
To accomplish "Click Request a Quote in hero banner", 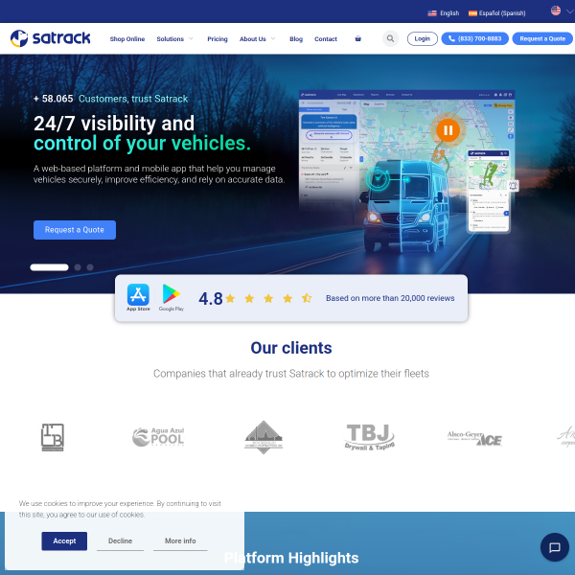I will click(75, 230).
